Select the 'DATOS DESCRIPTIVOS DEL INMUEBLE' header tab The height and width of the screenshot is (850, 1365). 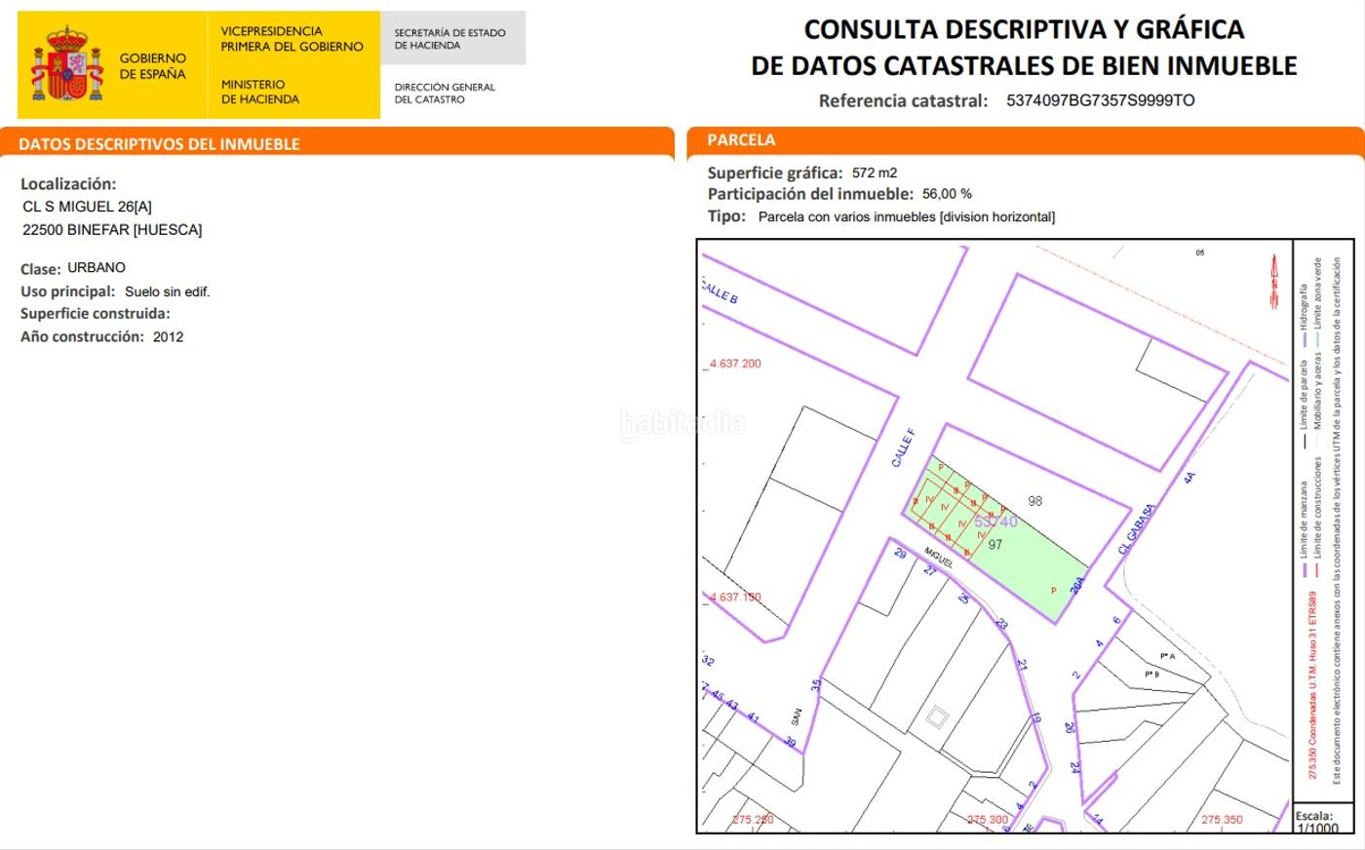tap(159, 144)
